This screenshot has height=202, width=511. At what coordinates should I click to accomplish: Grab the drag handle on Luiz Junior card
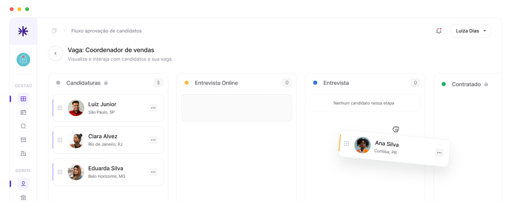click(x=60, y=108)
